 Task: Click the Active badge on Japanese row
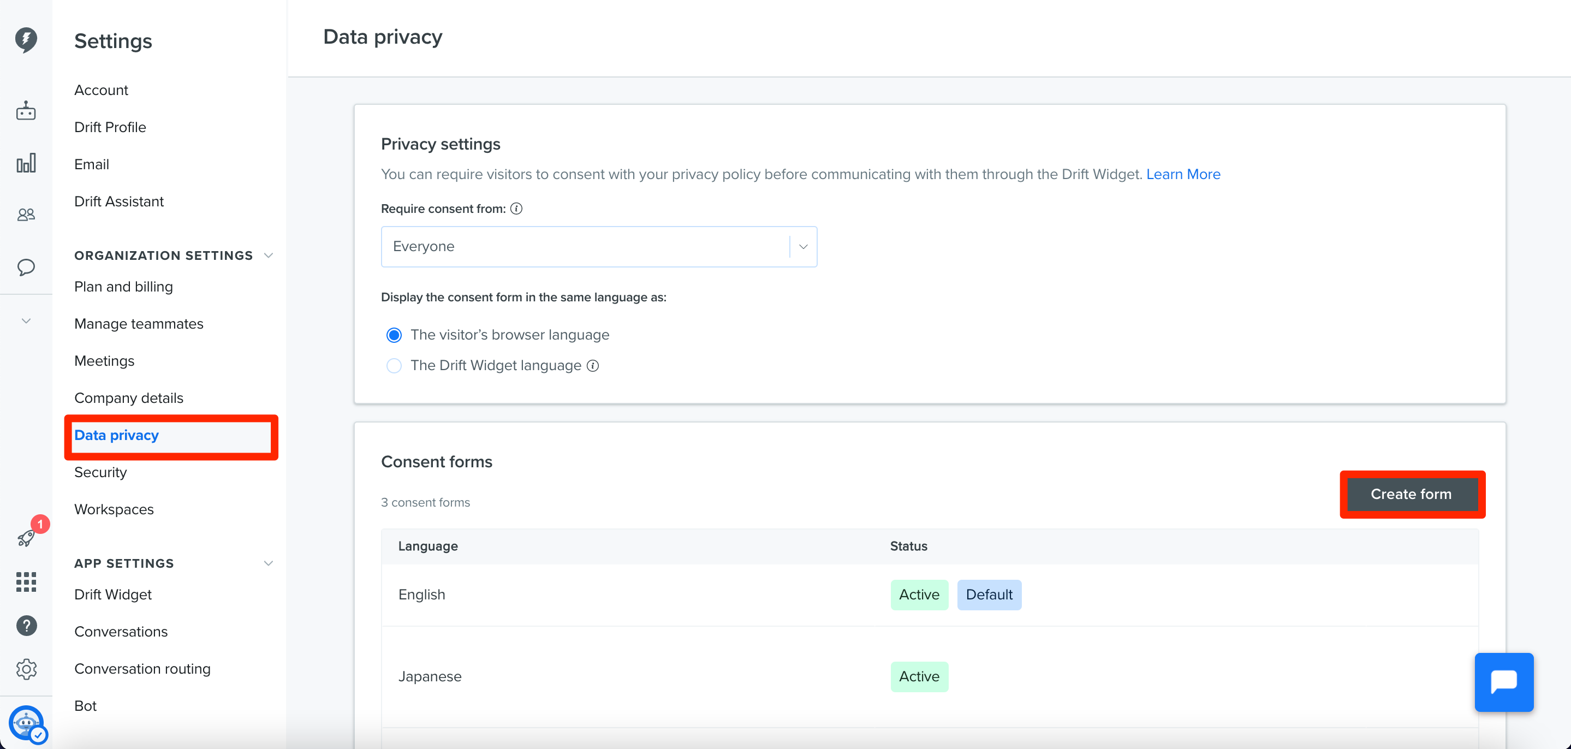(x=919, y=677)
